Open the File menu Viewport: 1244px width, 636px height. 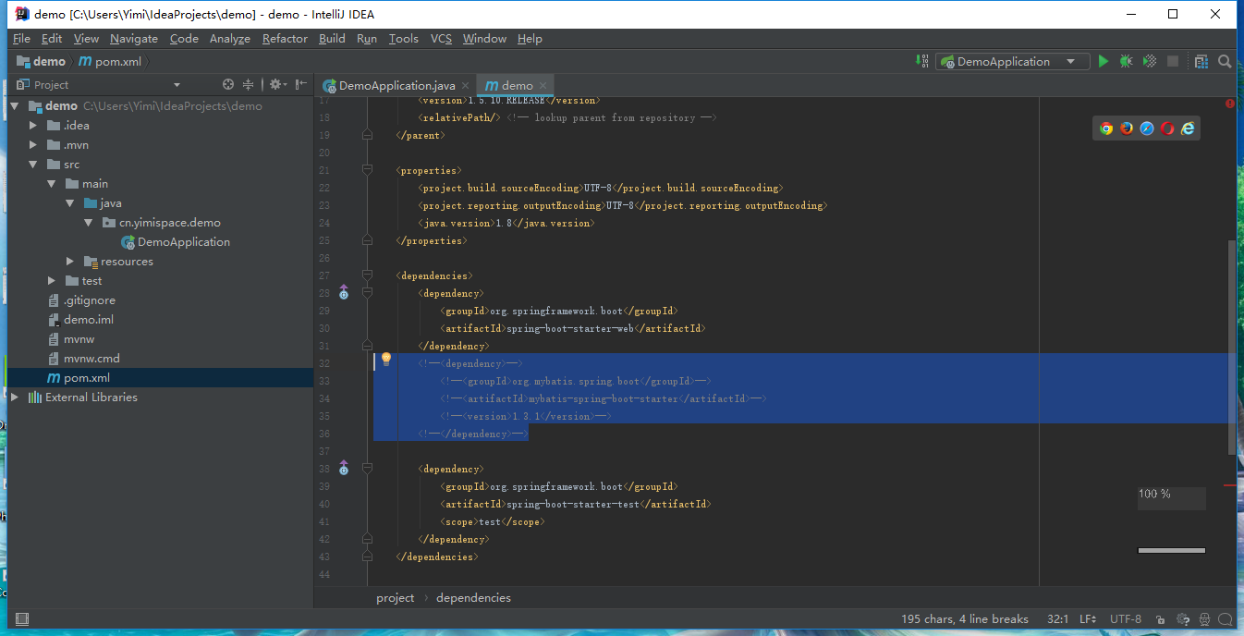21,38
